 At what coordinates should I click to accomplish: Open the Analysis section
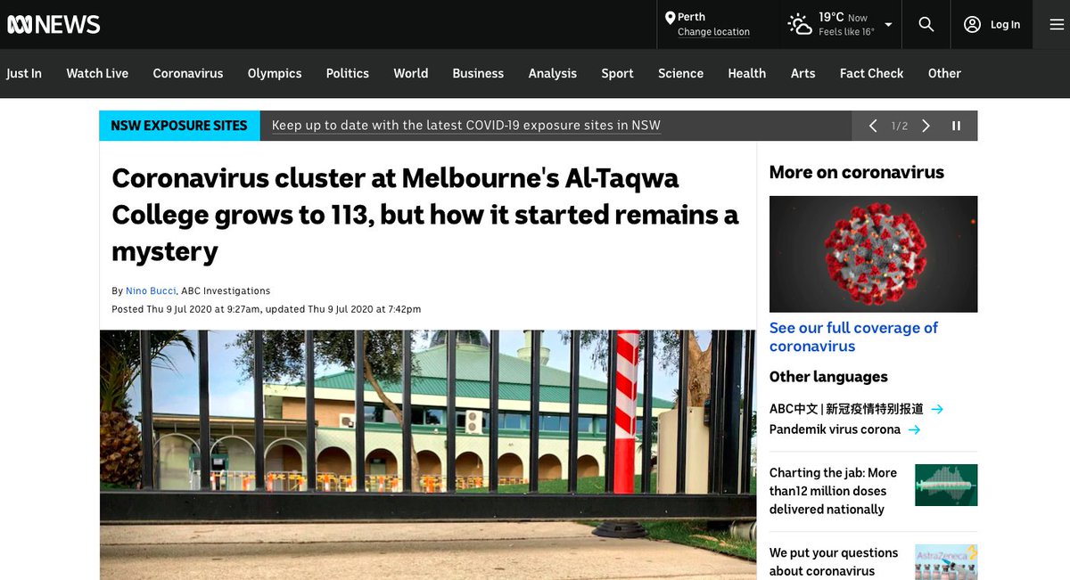553,73
